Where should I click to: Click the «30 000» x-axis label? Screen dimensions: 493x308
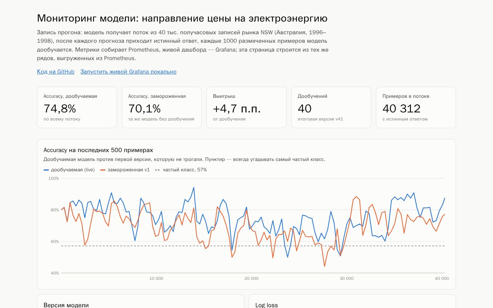(x=347, y=278)
